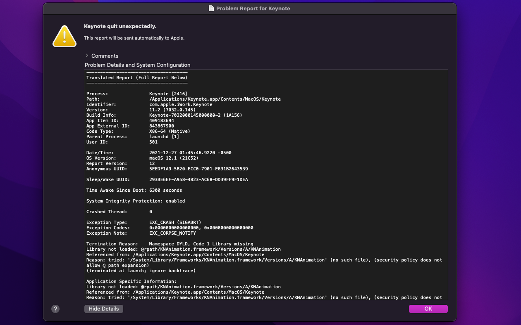Viewport: 521px width, 325px height.
Task: Click the yellow warning triangle icon
Action: [x=65, y=36]
